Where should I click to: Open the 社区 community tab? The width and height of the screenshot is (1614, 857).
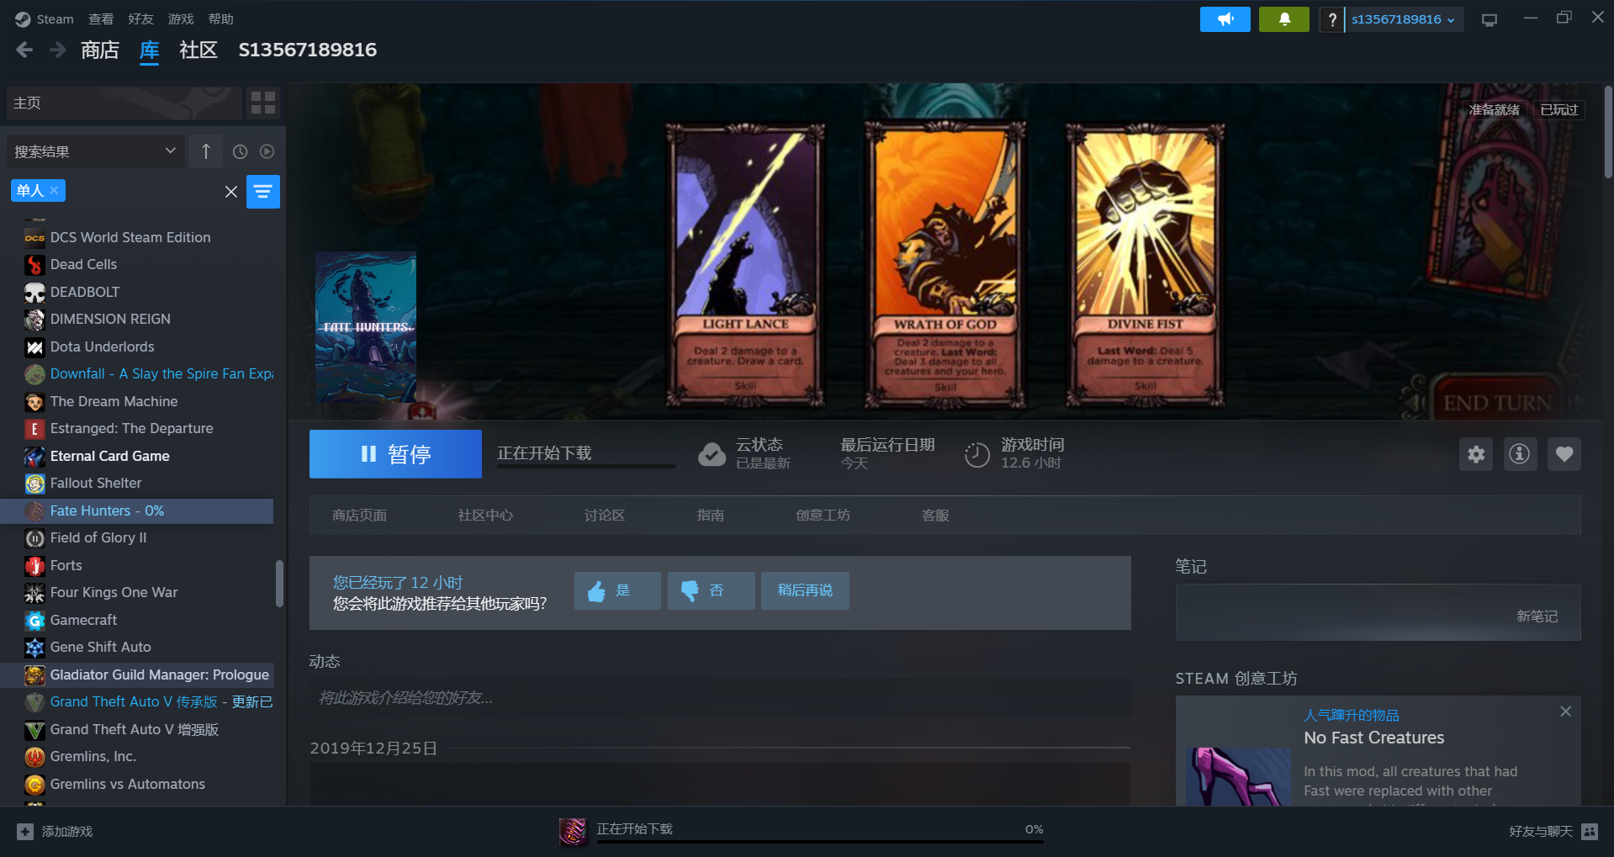tap(198, 50)
